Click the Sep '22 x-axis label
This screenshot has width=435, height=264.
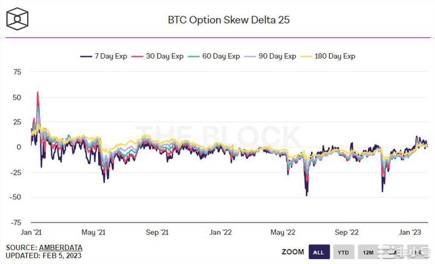tap(347, 232)
